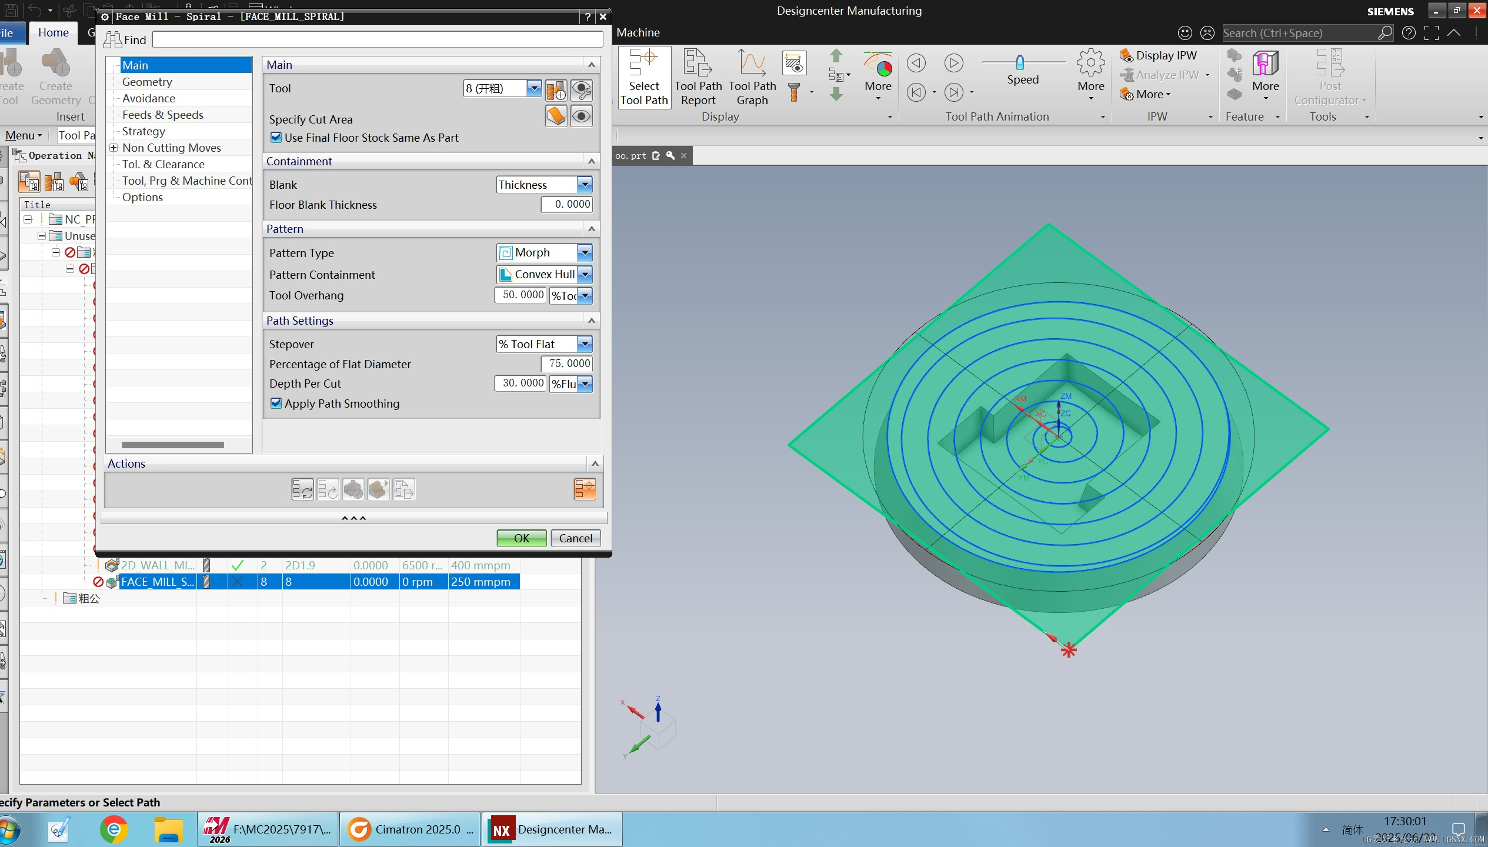Image resolution: width=1488 pixels, height=847 pixels.
Task: Open Cimatron 2025.0 from the taskbar
Action: [410, 829]
